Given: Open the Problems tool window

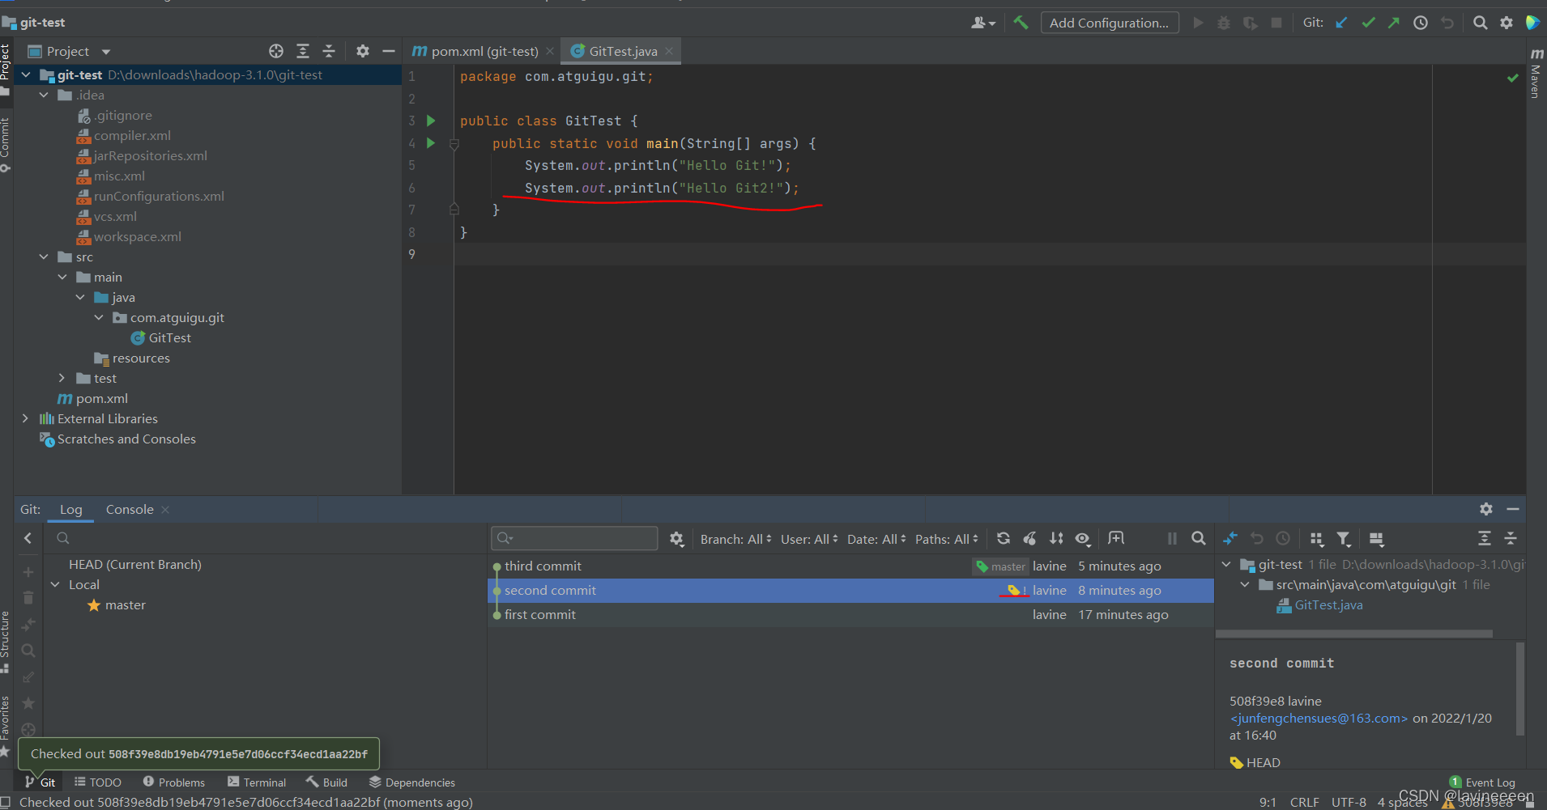Looking at the screenshot, I should click(173, 782).
